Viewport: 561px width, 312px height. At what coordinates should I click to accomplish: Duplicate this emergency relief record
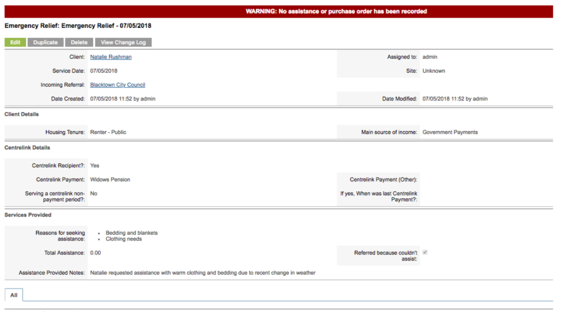[45, 43]
